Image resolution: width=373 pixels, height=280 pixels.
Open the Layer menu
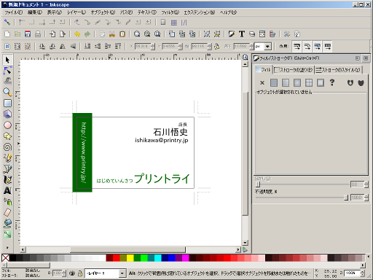[x=76, y=12]
